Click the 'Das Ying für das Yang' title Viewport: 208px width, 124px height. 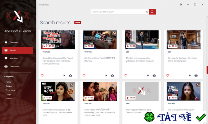pos(183,60)
